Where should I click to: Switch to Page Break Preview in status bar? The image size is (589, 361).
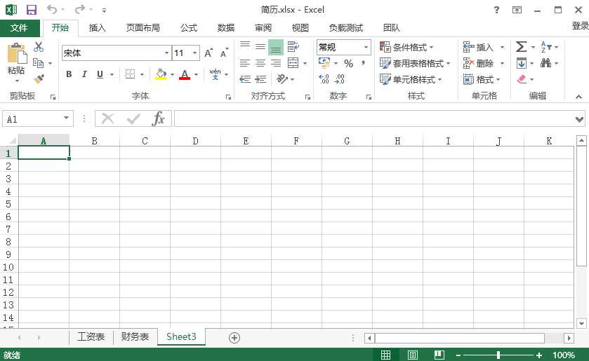(439, 355)
